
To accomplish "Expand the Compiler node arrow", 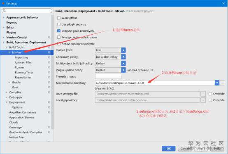I will point(7,92).
